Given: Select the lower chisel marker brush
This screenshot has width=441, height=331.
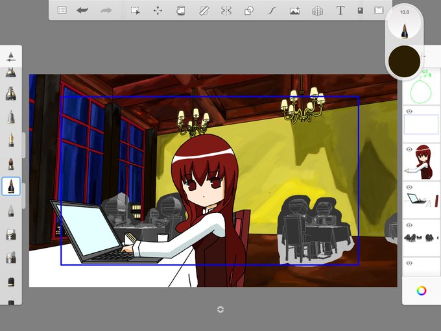Looking at the screenshot, I should click(10, 257).
